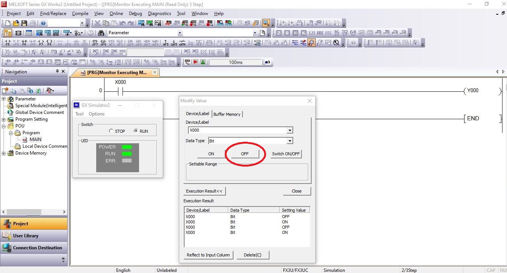The height and width of the screenshot is (273, 507).
Task: Open the Diagnostics menu
Action: pos(159,14)
